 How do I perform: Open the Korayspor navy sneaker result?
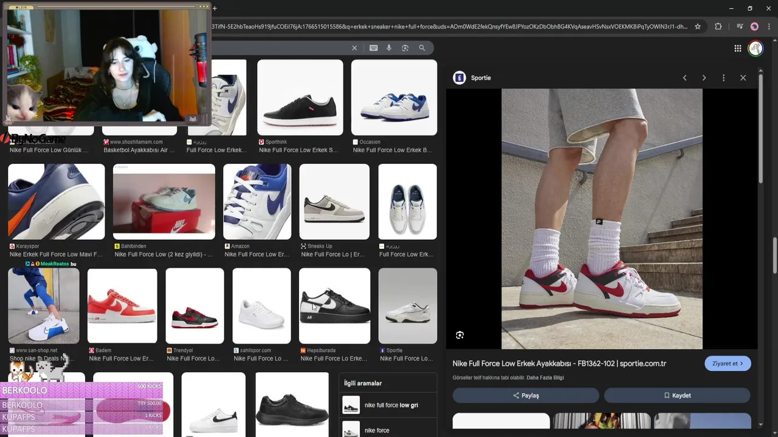click(x=57, y=202)
